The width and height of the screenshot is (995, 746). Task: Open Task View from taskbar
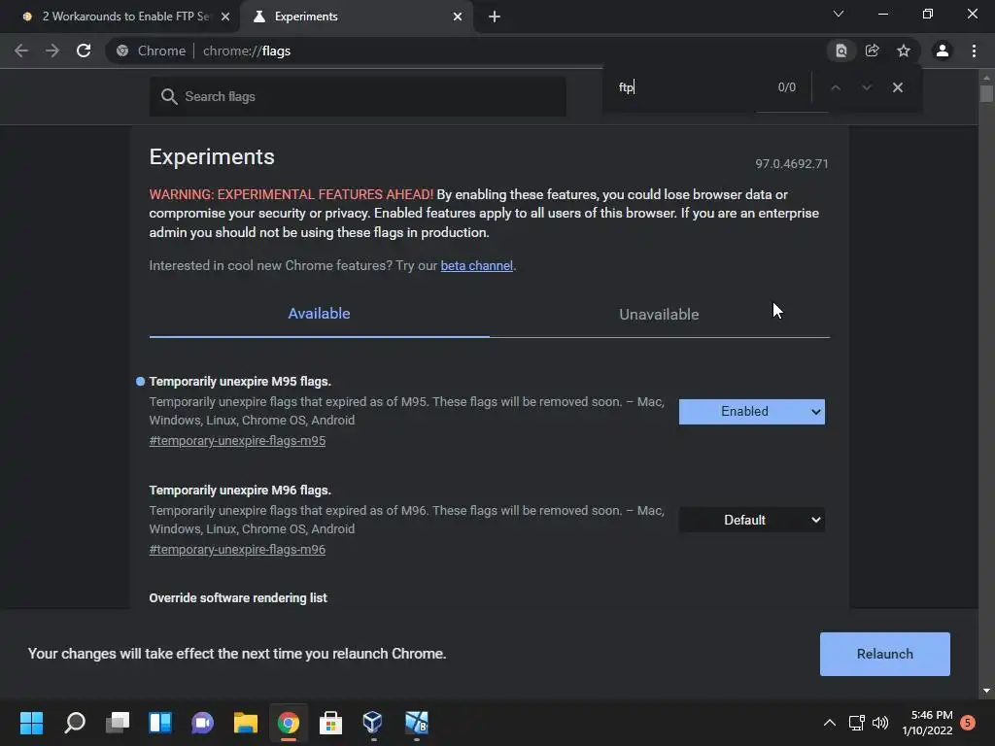pos(118,723)
